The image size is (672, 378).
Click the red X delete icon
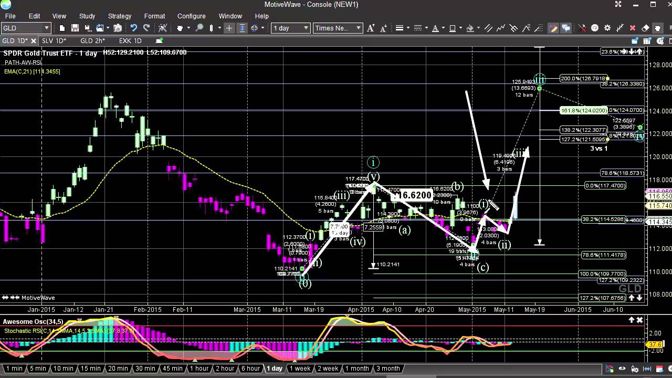click(x=633, y=28)
